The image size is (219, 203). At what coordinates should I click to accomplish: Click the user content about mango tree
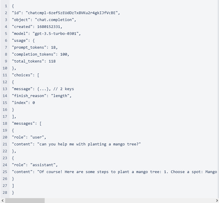[89, 144]
